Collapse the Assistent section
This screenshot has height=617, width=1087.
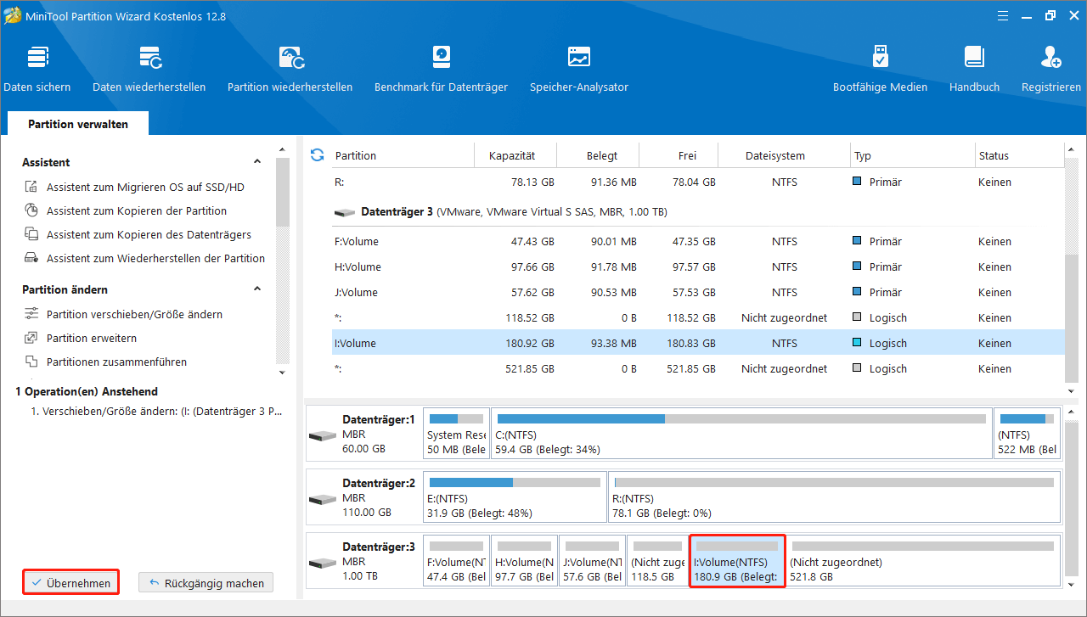tap(258, 162)
